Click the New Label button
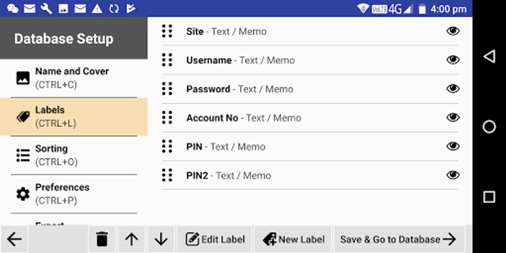The width and height of the screenshot is (506, 253). (x=293, y=239)
